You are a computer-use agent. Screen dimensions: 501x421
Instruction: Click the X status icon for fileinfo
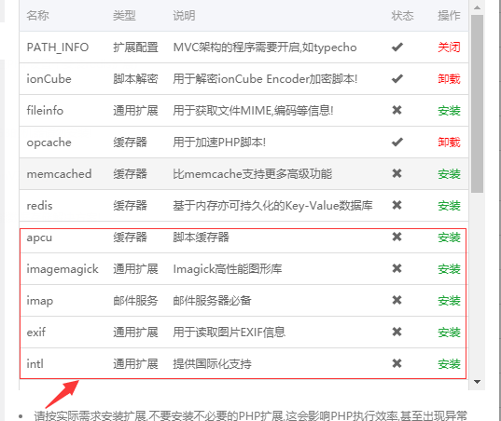(x=397, y=110)
